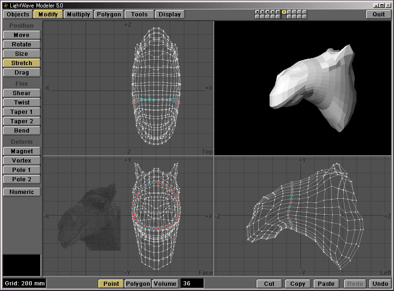Activate the Rotate tool
This screenshot has height=291, width=394.
22,45
